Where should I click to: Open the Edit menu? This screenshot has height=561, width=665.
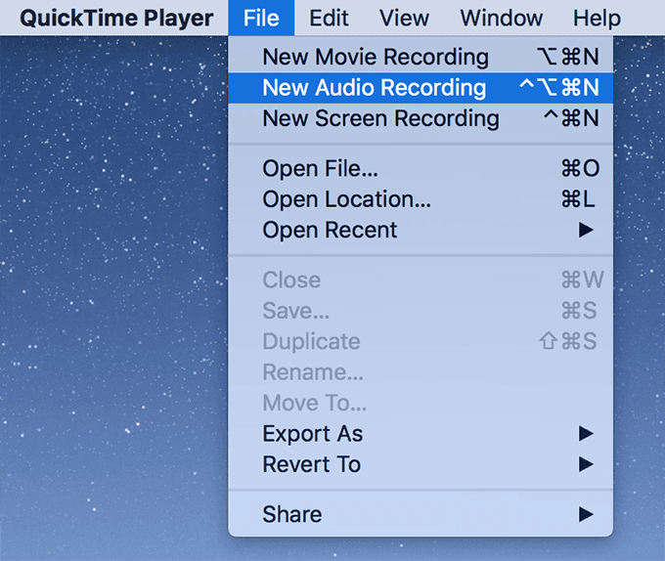329,18
